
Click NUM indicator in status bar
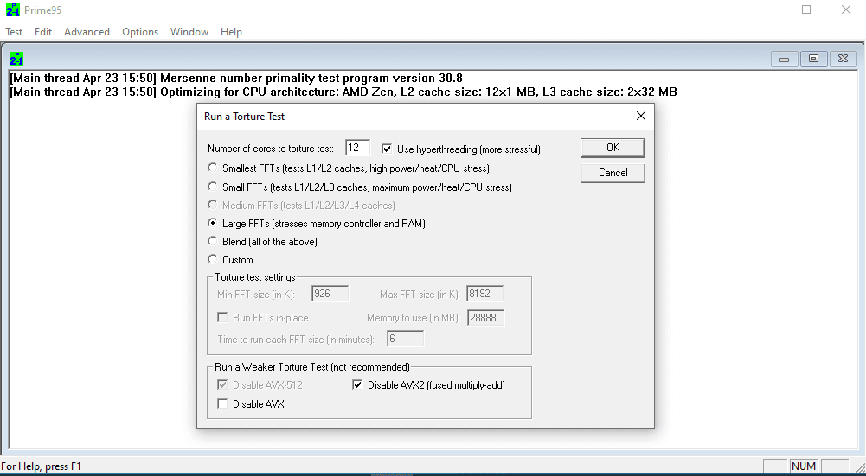[804, 466]
